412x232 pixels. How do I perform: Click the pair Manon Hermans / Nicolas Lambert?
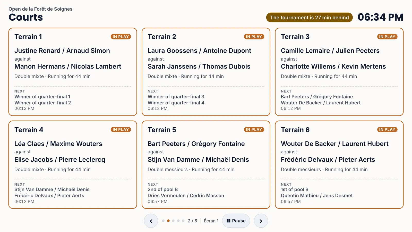click(x=68, y=66)
